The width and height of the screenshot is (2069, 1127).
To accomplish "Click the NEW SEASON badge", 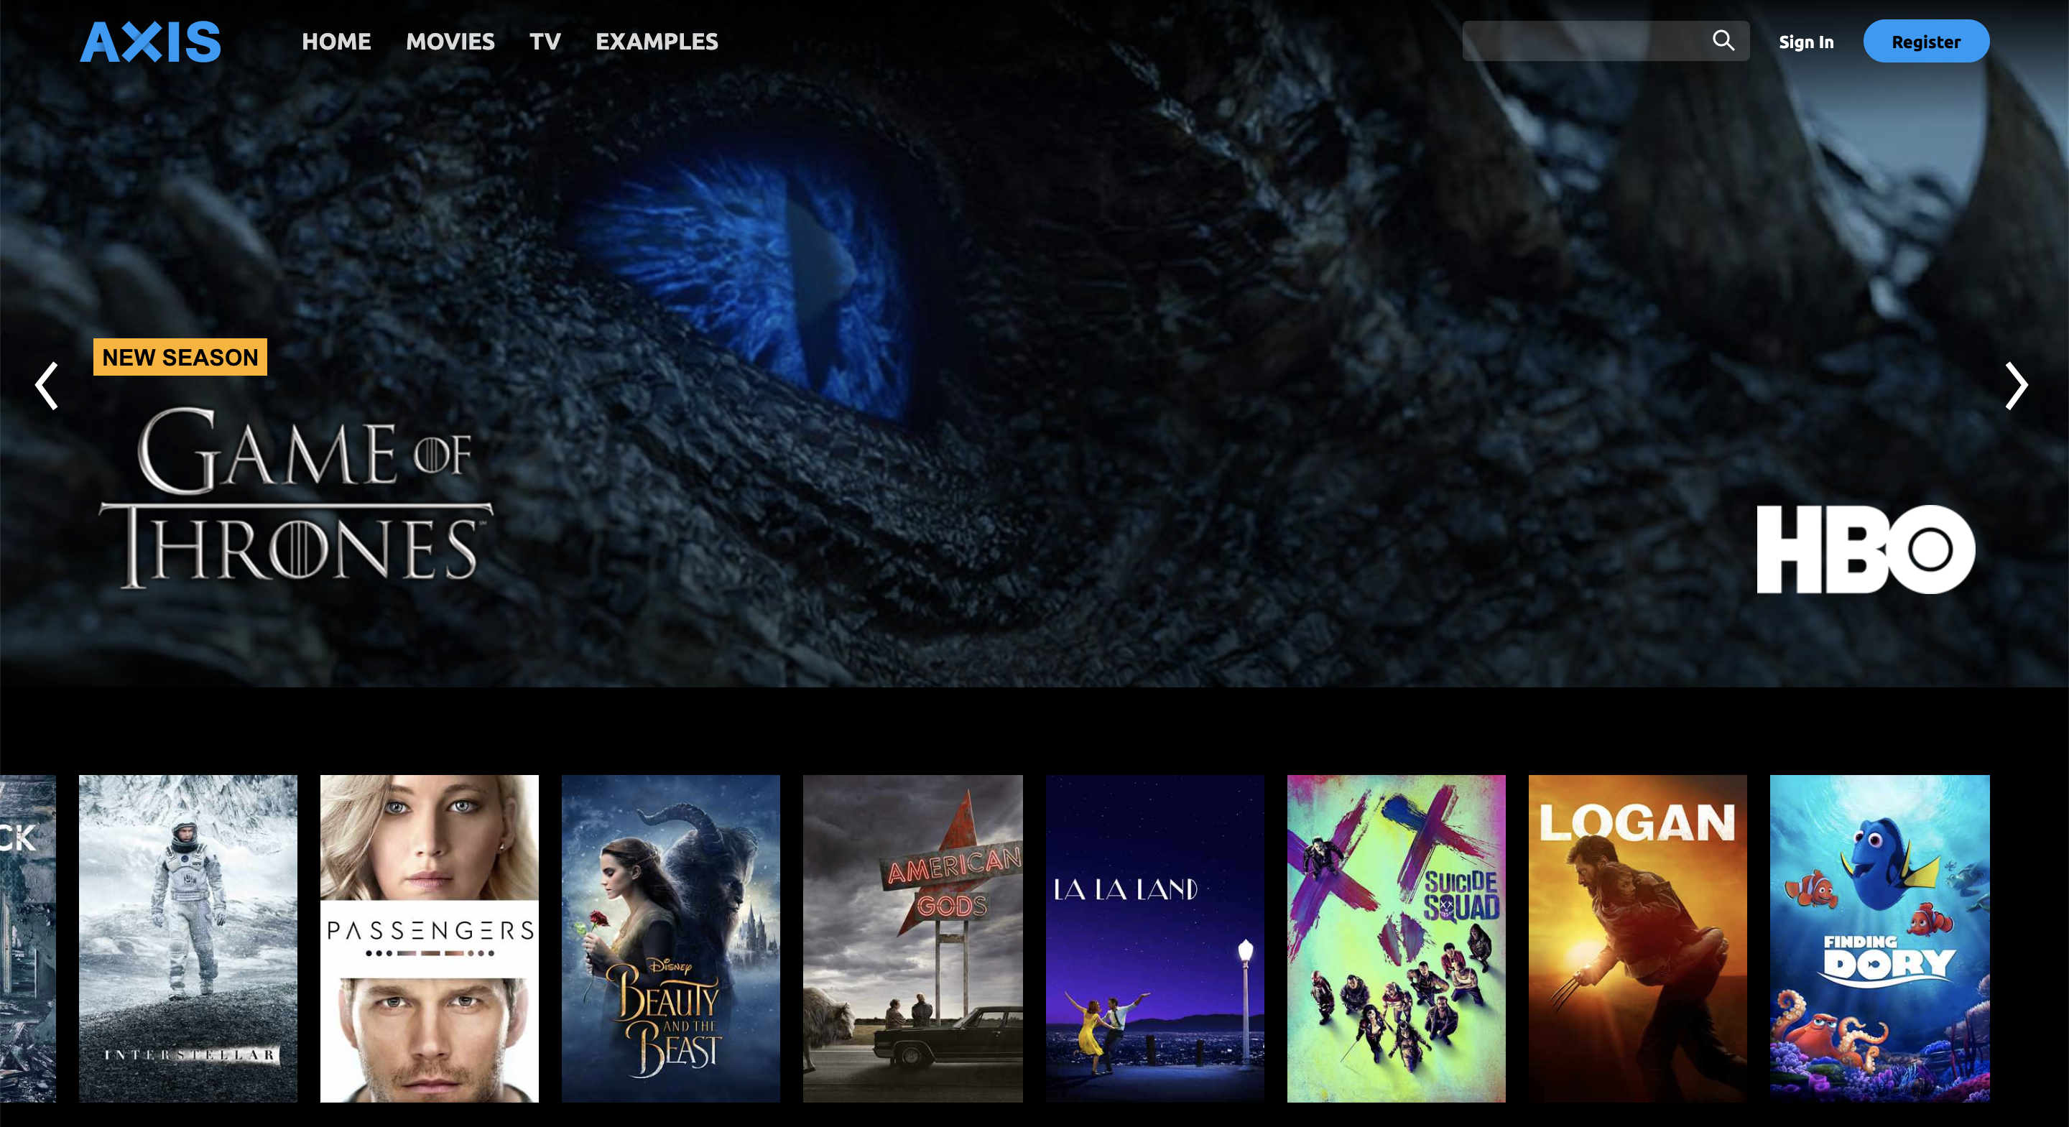I will tap(180, 357).
